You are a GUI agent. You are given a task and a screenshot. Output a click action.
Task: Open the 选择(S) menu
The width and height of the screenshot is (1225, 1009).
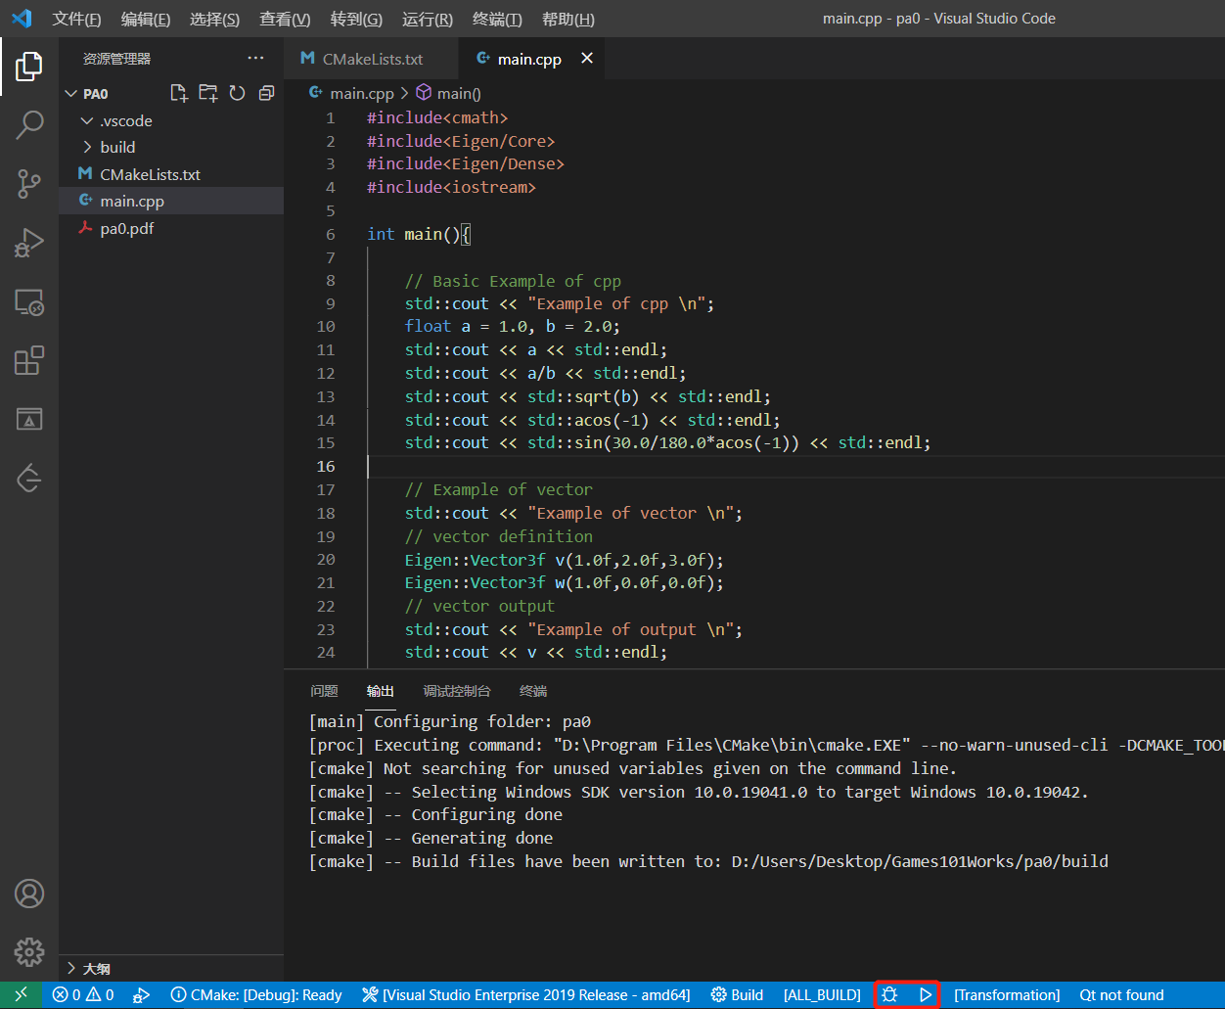[x=214, y=20]
